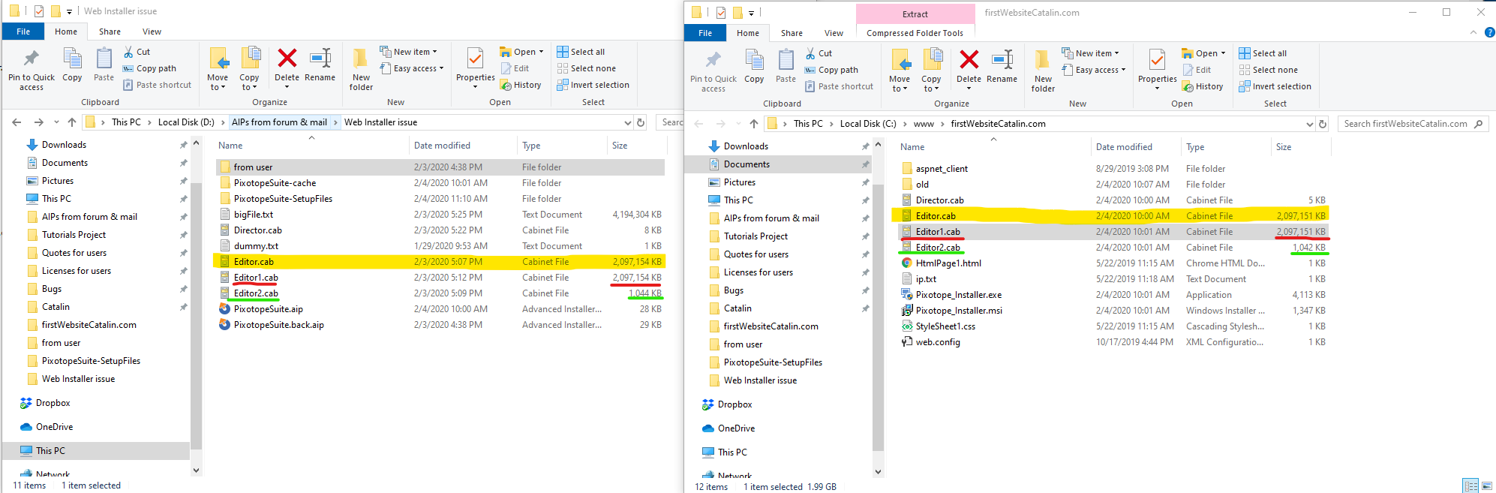Expand Easy access dropdown in right window

click(x=1094, y=70)
